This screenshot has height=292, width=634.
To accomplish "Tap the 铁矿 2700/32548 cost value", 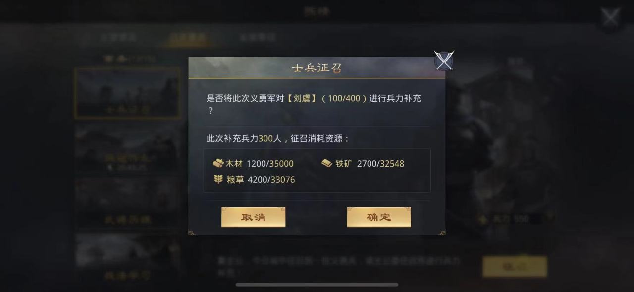I will 380,164.
